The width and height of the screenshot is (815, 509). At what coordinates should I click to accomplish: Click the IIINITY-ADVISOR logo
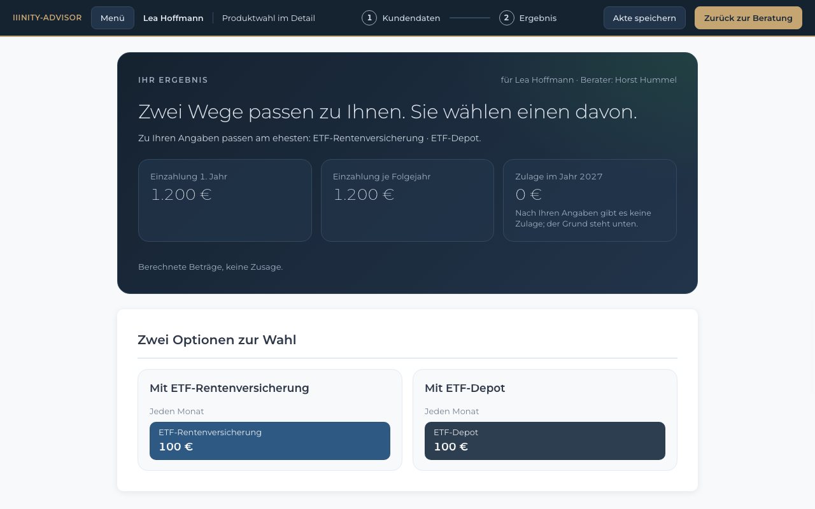click(x=47, y=18)
